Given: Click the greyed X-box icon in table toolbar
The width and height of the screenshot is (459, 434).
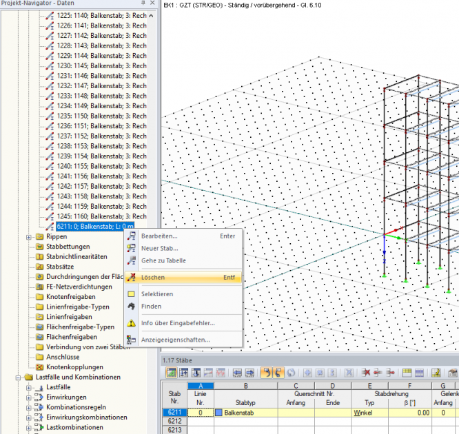Looking at the screenshot, I should [x=349, y=373].
